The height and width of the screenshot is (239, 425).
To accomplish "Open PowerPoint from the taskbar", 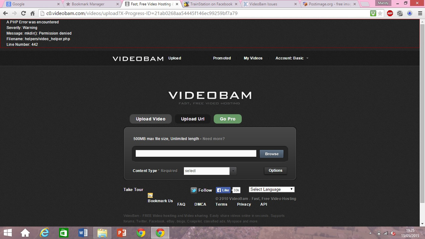I will tap(122, 233).
